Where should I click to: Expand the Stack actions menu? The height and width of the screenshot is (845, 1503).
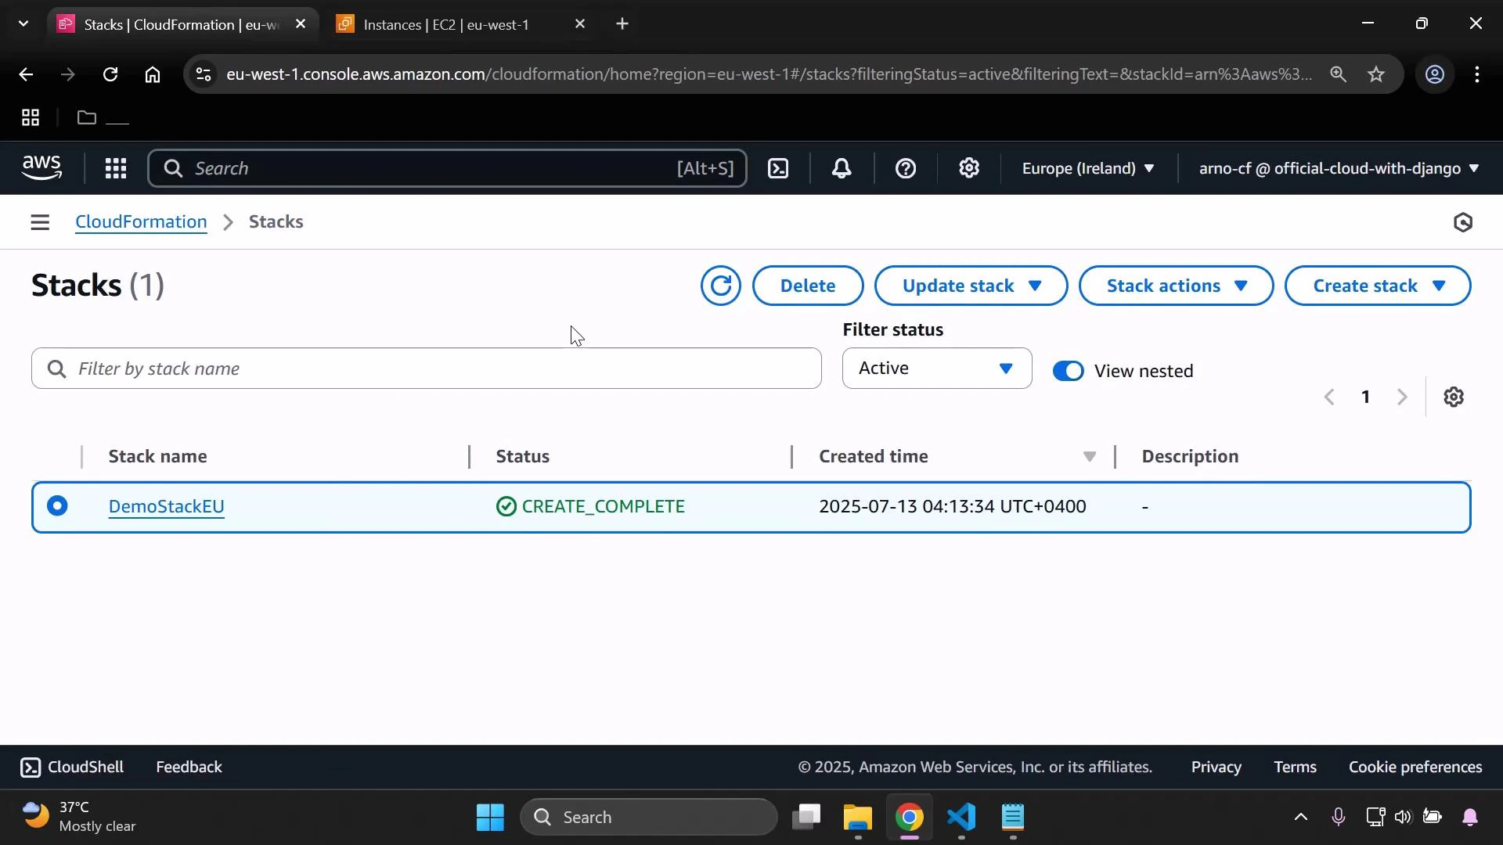[1176, 286]
